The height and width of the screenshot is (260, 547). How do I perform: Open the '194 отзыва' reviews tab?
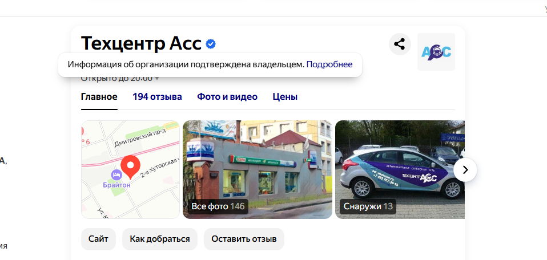click(x=157, y=97)
